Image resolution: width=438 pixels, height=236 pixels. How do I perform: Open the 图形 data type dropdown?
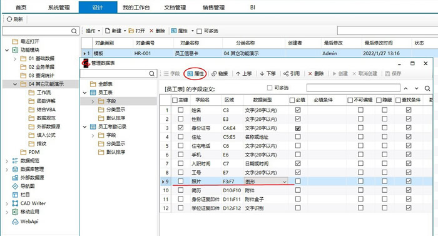point(284,182)
